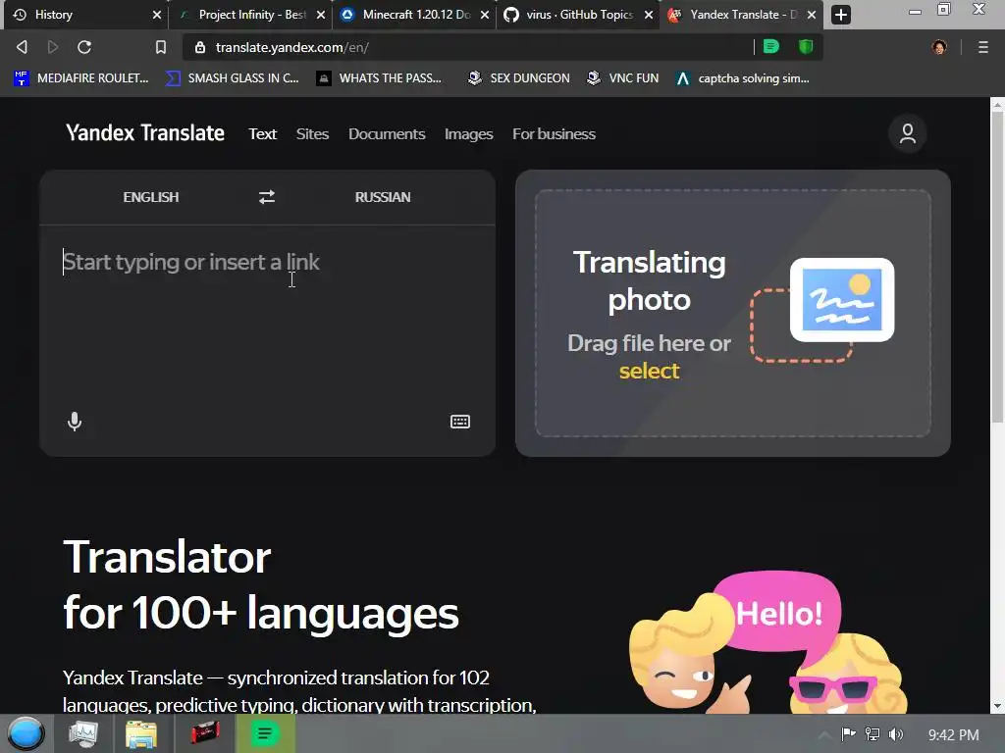This screenshot has width=1005, height=753.
Task: Reload the page
Action: pyautogui.click(x=84, y=47)
